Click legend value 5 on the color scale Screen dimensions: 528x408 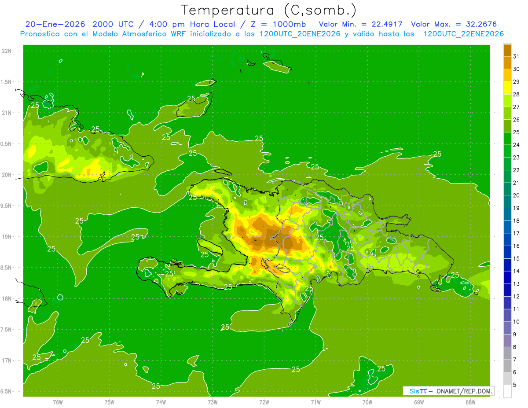click(x=515, y=385)
